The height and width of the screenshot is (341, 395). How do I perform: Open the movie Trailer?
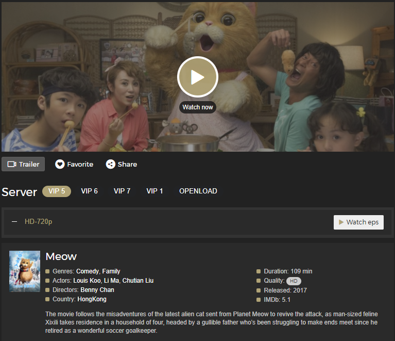(23, 164)
